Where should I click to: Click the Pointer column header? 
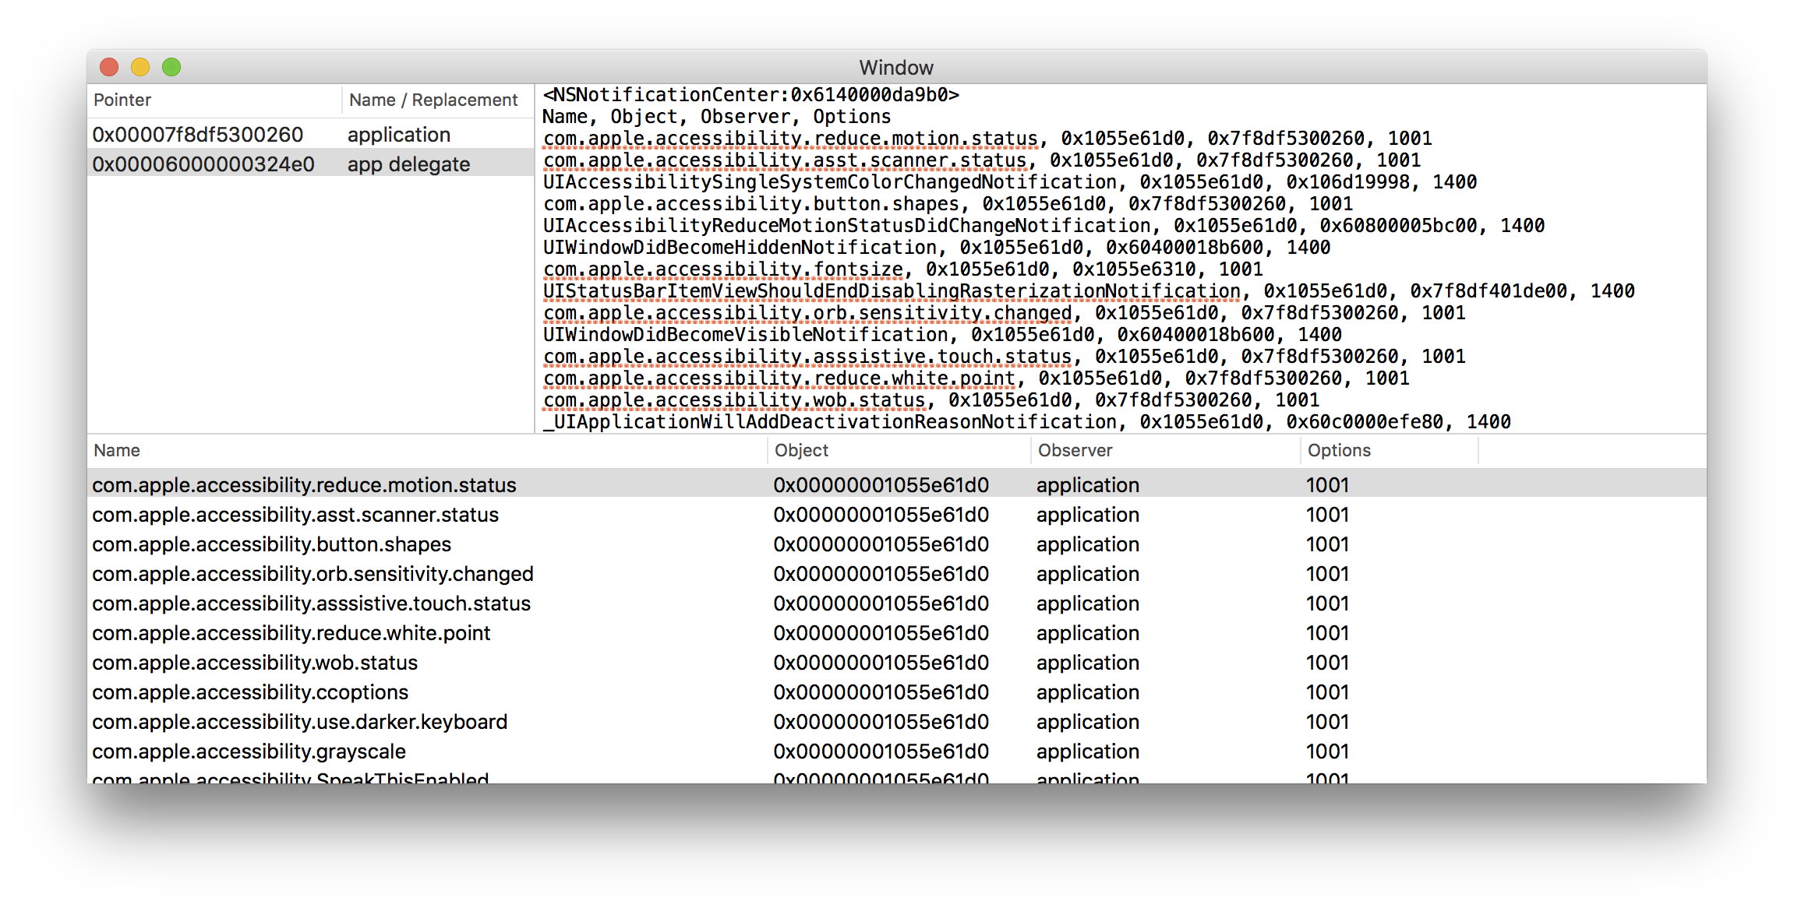pyautogui.click(x=121, y=100)
